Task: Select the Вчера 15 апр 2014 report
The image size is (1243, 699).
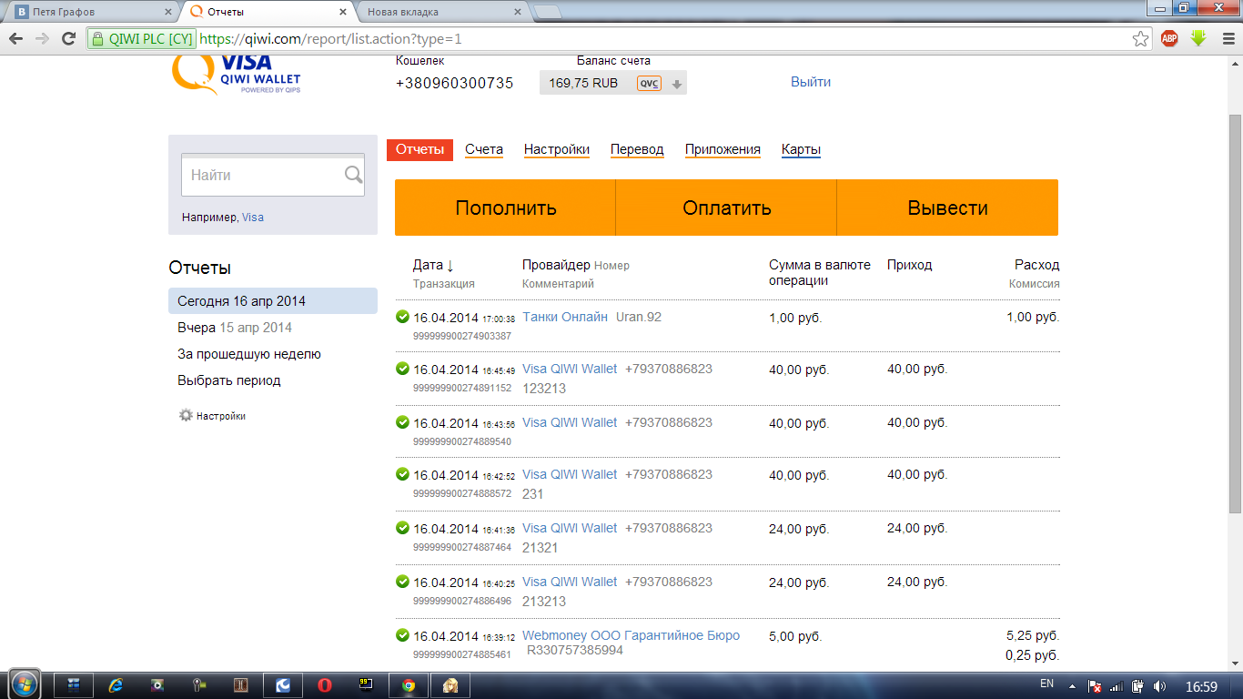Action: (235, 328)
